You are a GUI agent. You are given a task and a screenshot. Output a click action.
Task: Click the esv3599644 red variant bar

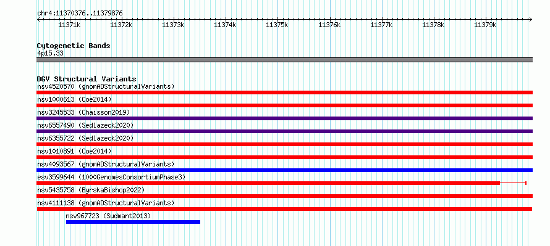tap(268, 183)
